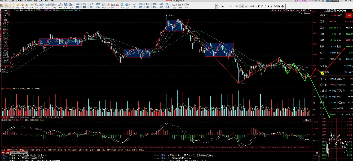Select the 分时 intraday period

(x=222, y=6)
